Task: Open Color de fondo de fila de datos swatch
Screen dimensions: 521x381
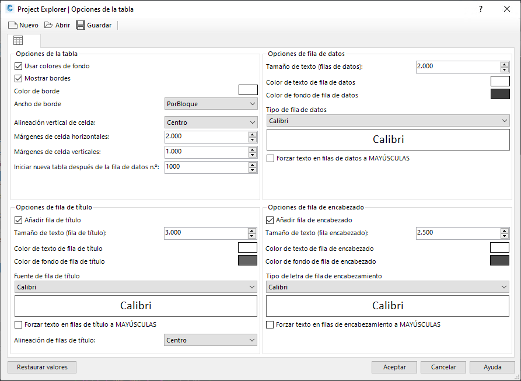Action: click(x=500, y=95)
